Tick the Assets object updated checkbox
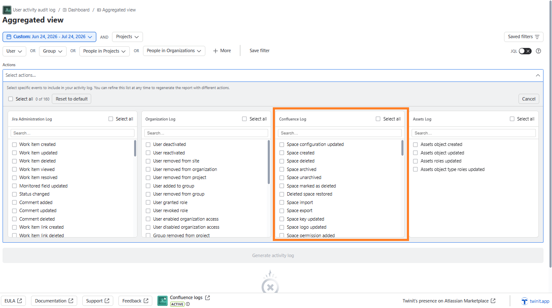Screen dimensions: 552x308 tap(415, 153)
